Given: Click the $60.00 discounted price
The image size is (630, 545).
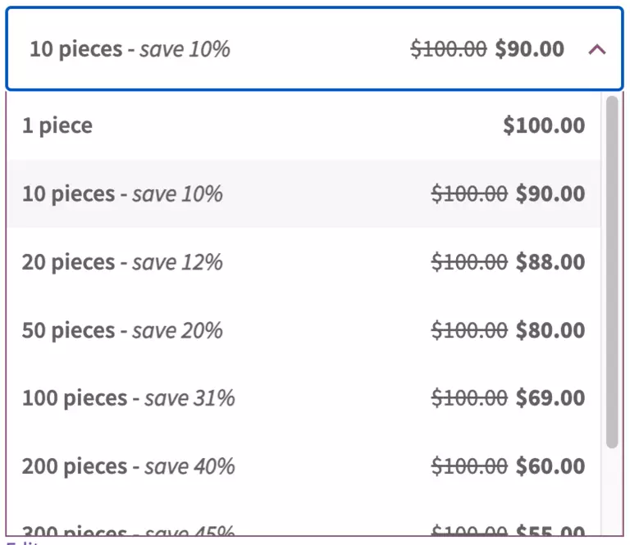Looking at the screenshot, I should point(550,466).
